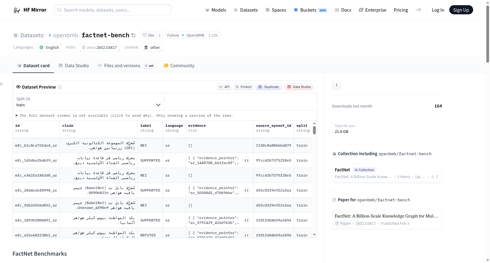The height and width of the screenshot is (263, 490).
Task: Expand evidence JSON for row mfc_28d4eabf8998_ar
Action: (x=247, y=190)
